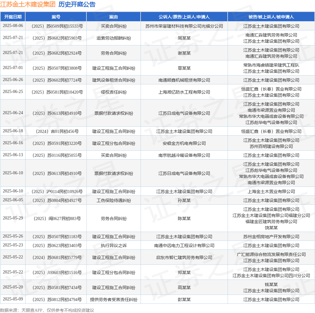The image size is (315, 313).
Task: Click cause 提供劳务者受害责任纠纷
Action: tap(114, 300)
